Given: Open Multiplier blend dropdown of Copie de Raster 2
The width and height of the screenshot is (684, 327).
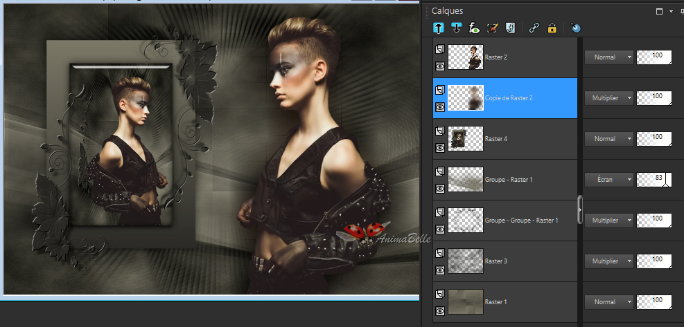Looking at the screenshot, I should [609, 98].
